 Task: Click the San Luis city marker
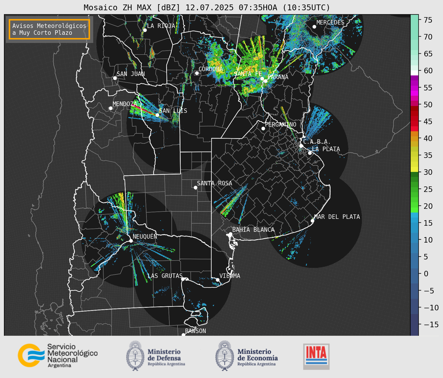click(x=157, y=115)
